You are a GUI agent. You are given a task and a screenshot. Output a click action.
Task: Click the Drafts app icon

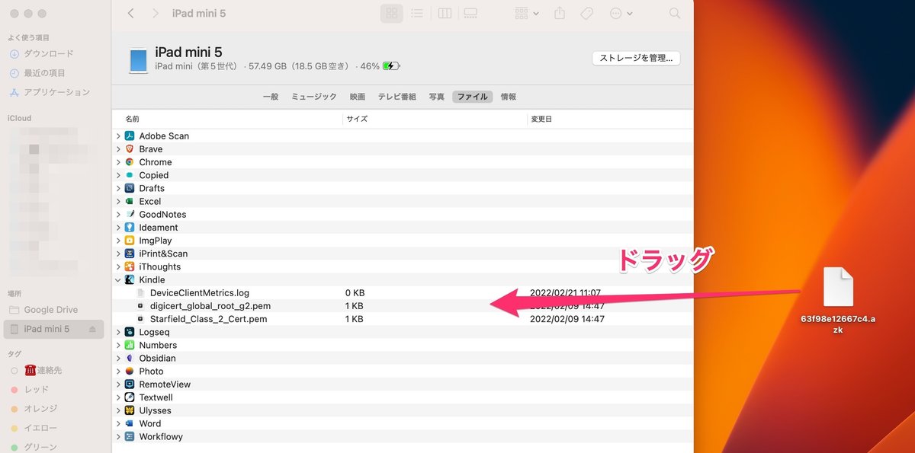pos(130,188)
